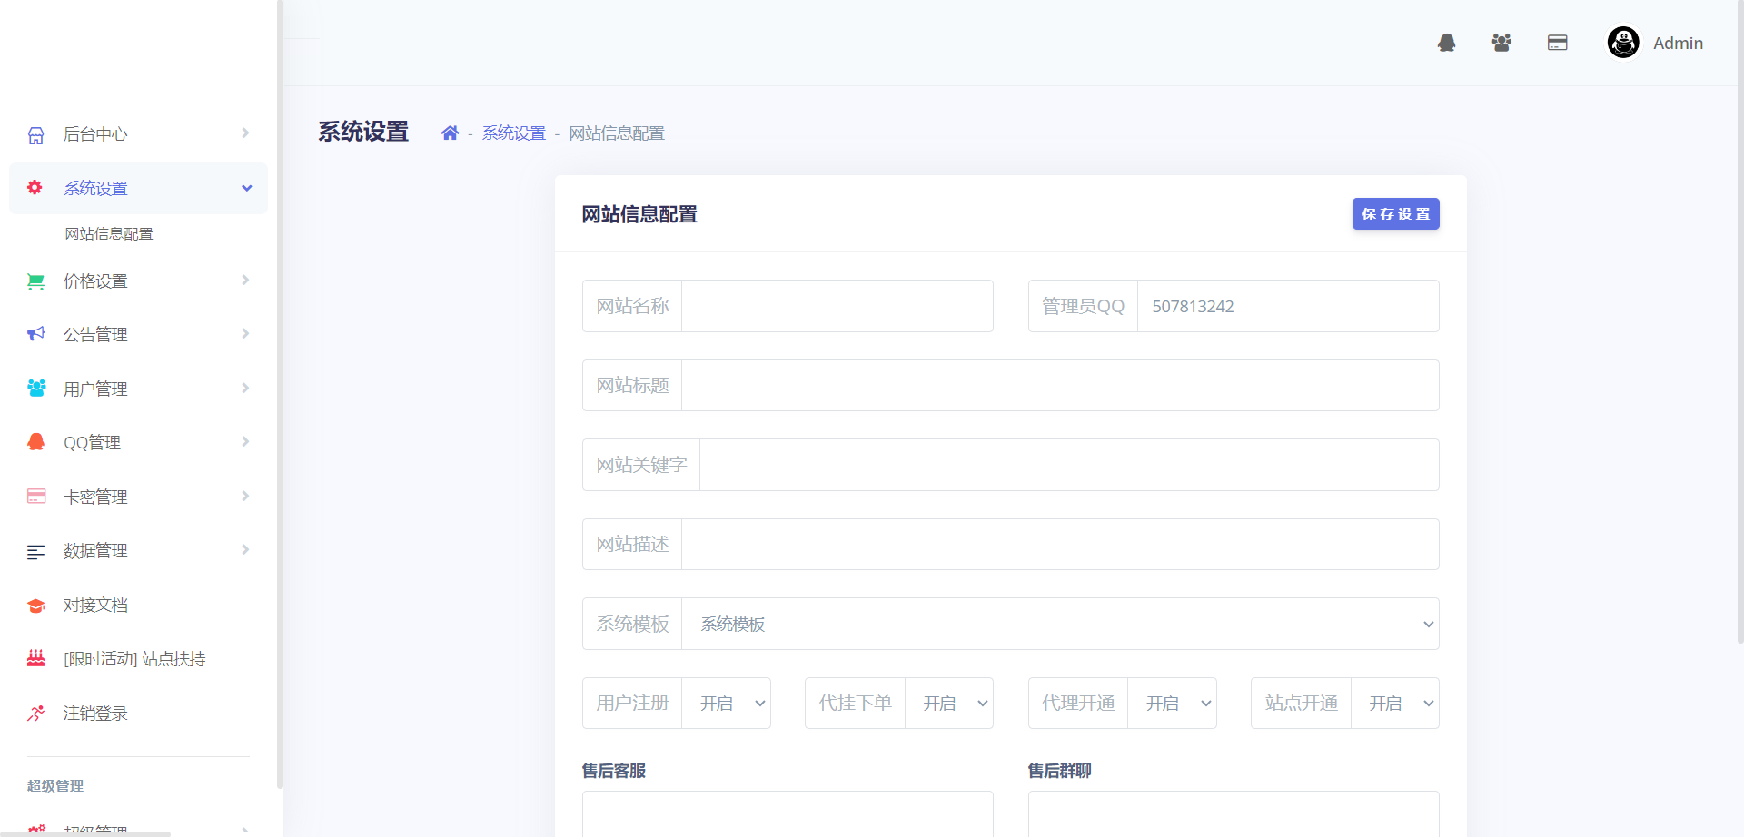Select the 卡密管理 card icon

pyautogui.click(x=36, y=497)
